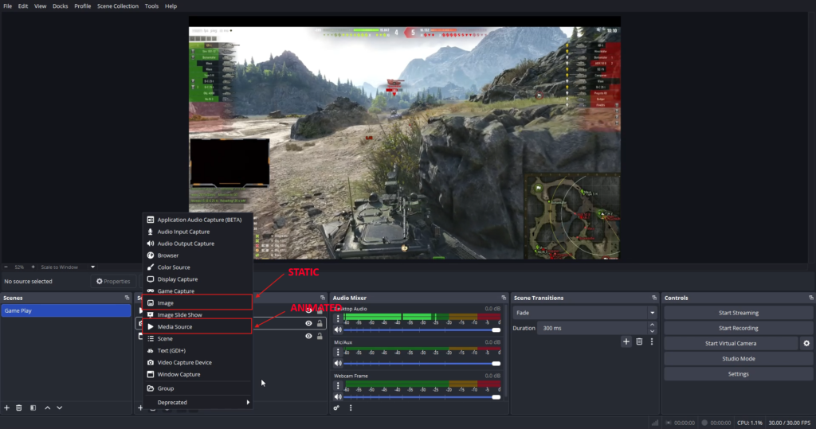
Task: Add a static Image source
Action: [198, 302]
